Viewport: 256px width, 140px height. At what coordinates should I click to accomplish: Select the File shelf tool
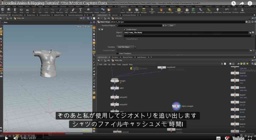(109, 10)
